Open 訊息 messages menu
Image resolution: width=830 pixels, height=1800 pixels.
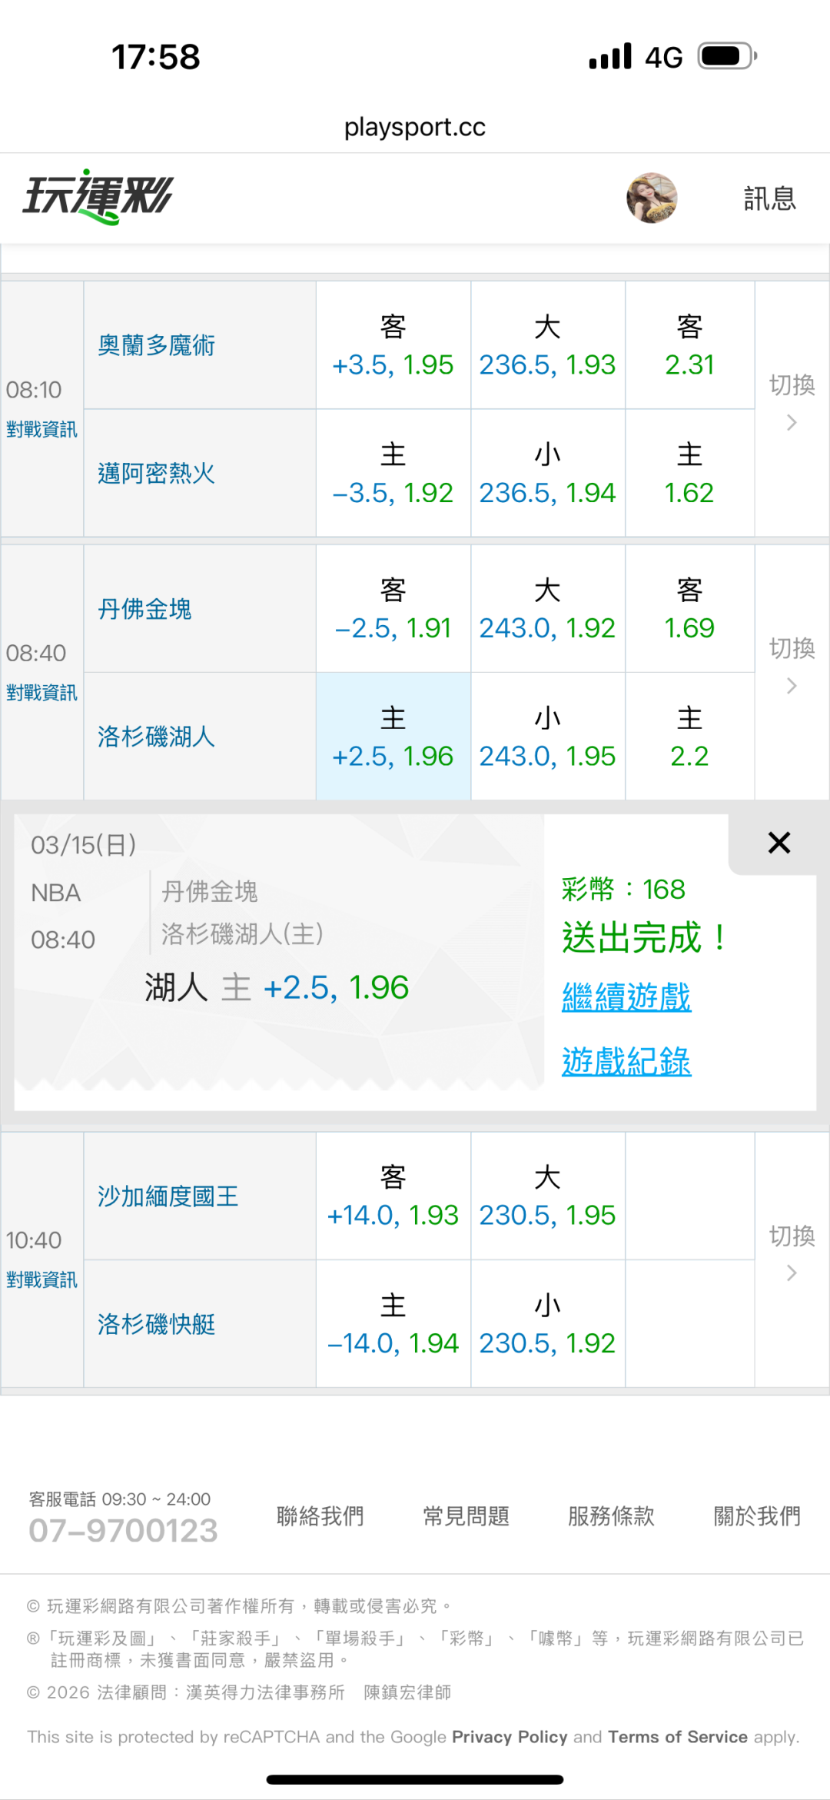(x=769, y=198)
